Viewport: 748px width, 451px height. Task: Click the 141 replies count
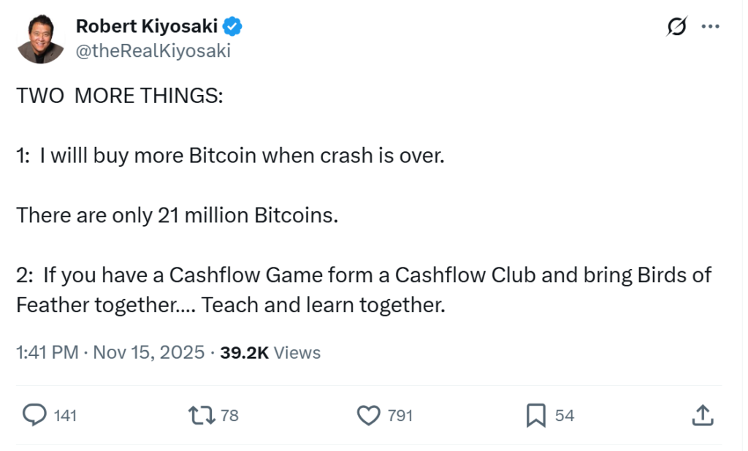(64, 415)
